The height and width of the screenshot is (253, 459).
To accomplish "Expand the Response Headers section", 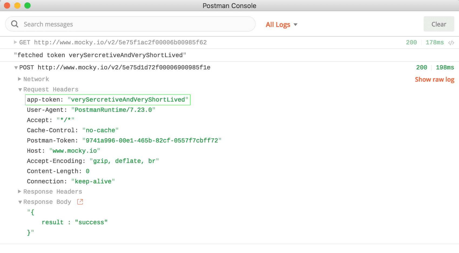I will [x=19, y=191].
